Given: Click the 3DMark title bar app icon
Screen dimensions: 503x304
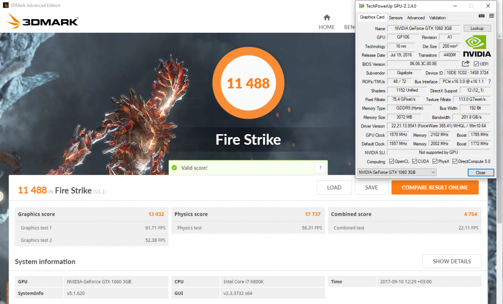Looking at the screenshot, I should 5,5.
